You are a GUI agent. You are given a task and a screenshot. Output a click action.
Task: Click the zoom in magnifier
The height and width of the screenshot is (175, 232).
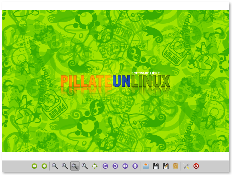pyautogui.click(x=65, y=166)
